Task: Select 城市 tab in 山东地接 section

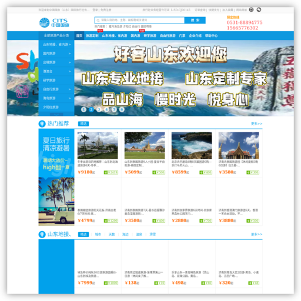Action: [x=98, y=235]
